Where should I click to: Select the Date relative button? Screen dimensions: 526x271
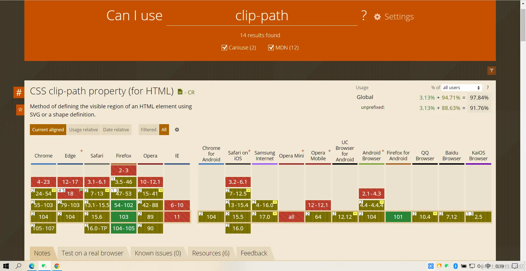[116, 130]
